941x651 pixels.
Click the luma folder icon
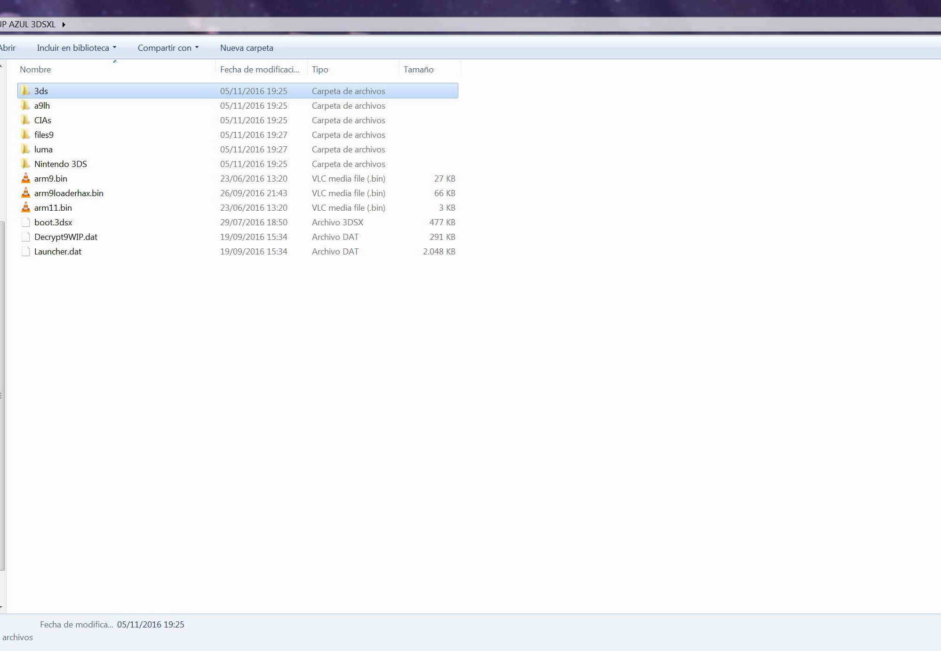pos(25,149)
